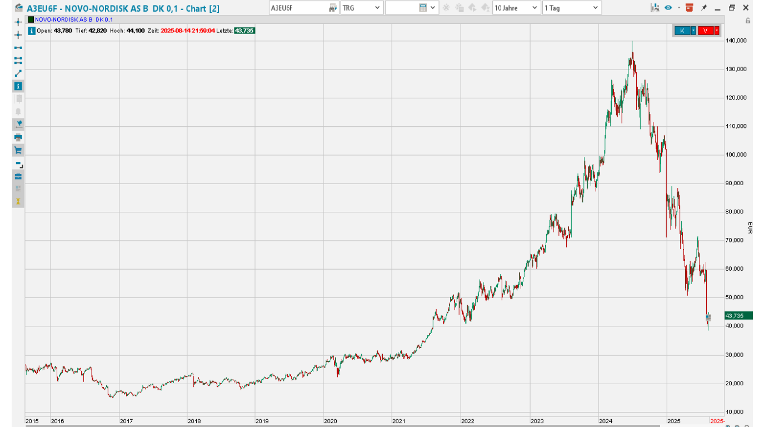Click the greyed snowflake toolbar icon

(x=446, y=8)
